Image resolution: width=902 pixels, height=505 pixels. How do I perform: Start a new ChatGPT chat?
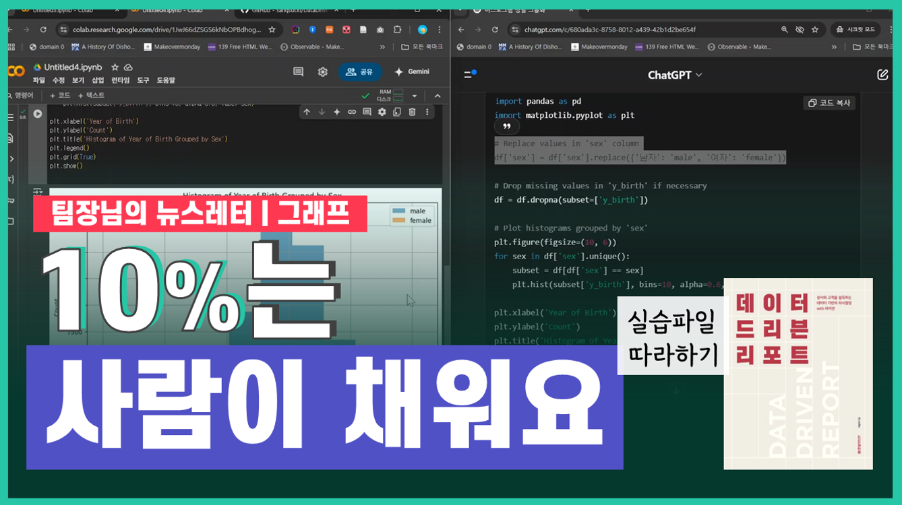pos(882,75)
